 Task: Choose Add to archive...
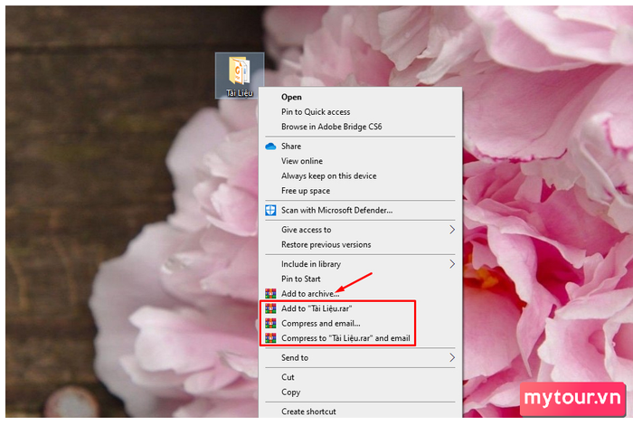point(360,294)
